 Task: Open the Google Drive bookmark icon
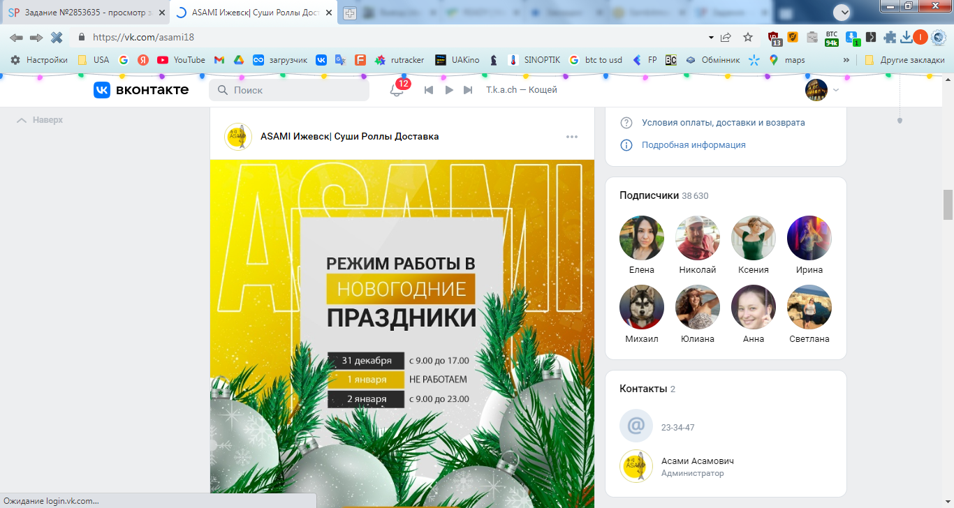point(238,60)
